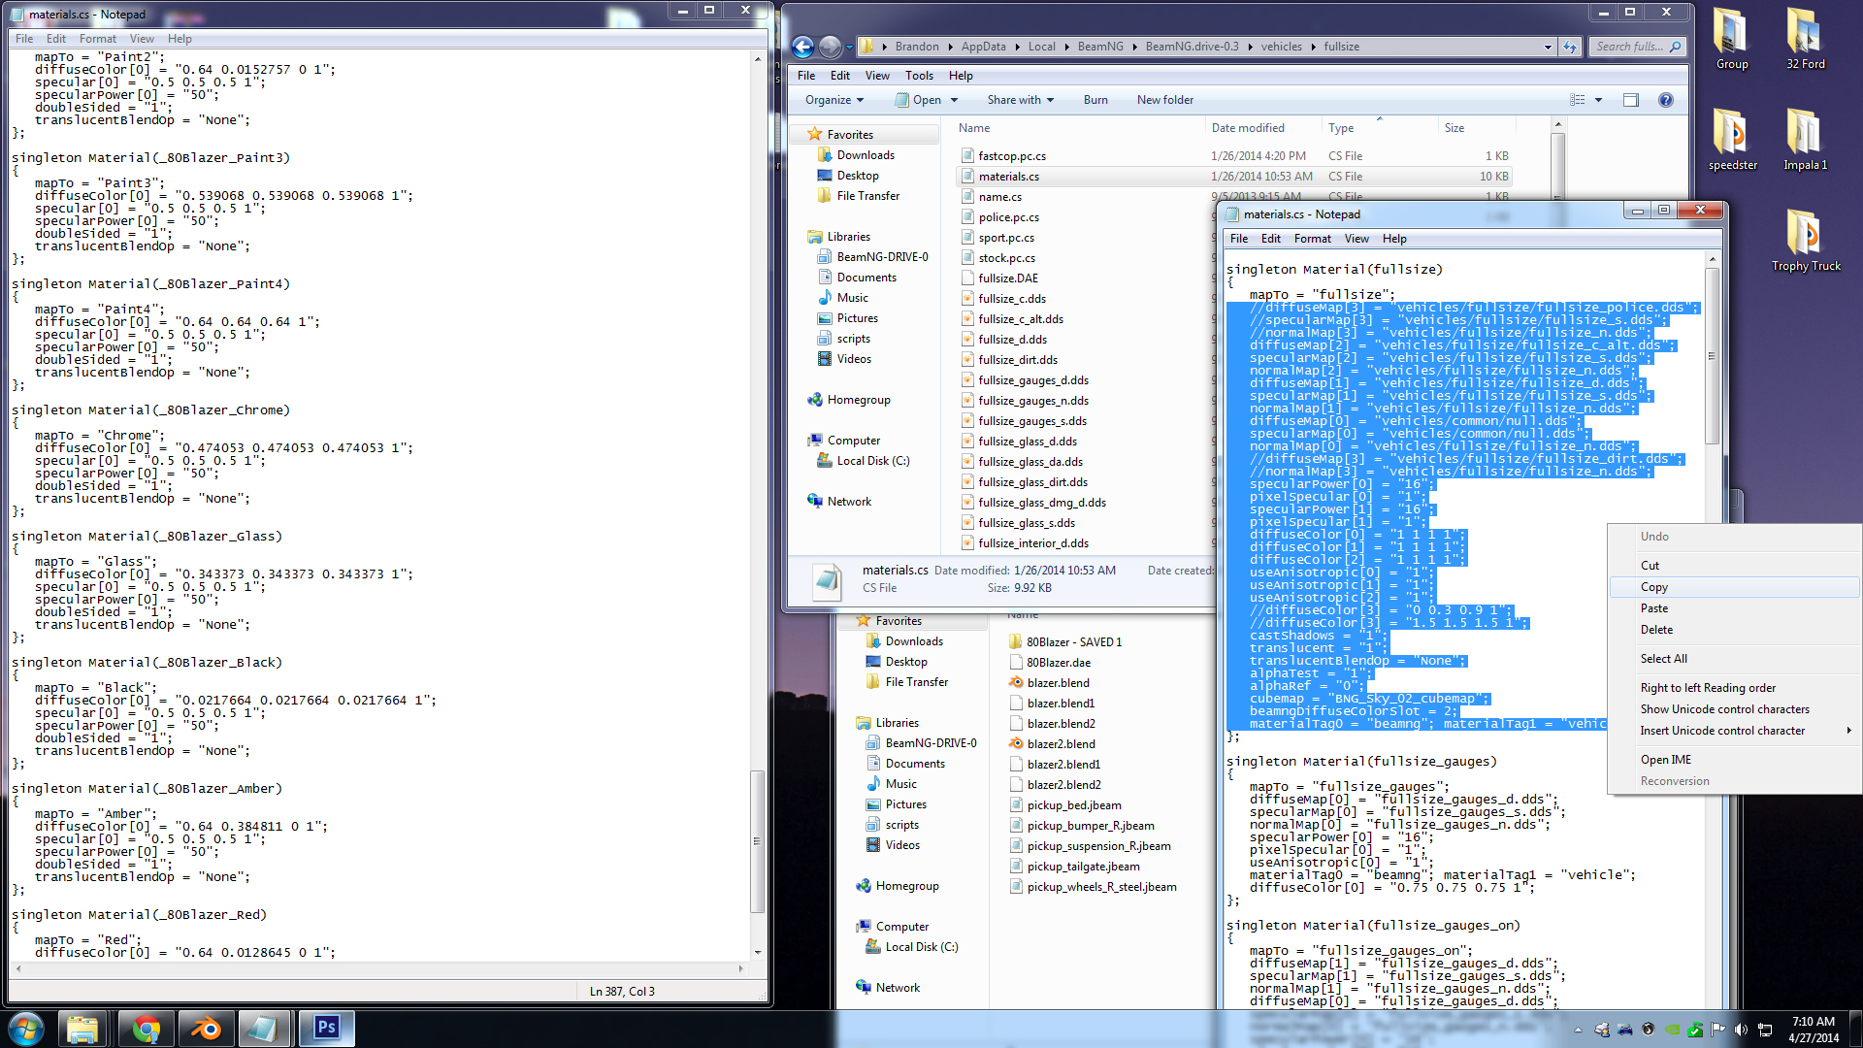Choose Paste from context menu

pyautogui.click(x=1734, y=608)
